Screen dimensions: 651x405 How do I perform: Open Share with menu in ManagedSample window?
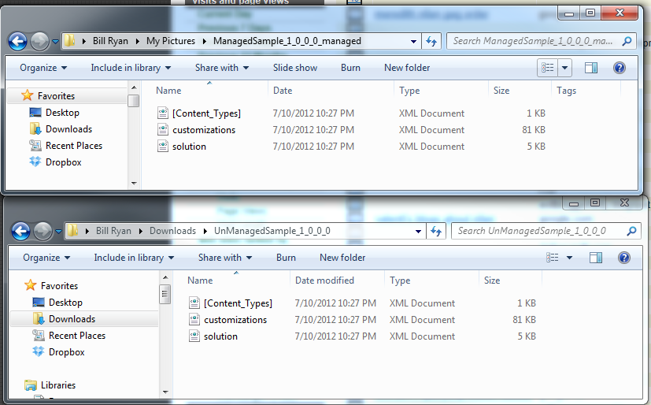click(x=222, y=68)
